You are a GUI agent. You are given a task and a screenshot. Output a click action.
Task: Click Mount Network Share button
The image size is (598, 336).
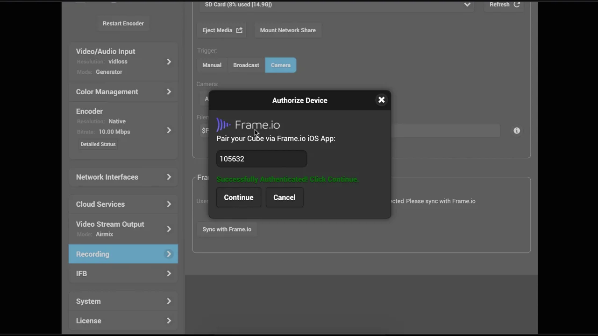coord(288,30)
